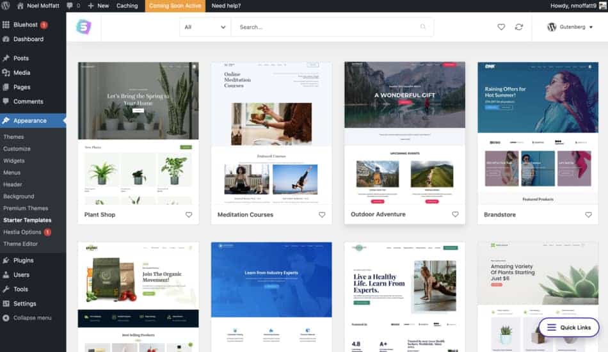Click the Noel Moffatt site name link

[43, 6]
